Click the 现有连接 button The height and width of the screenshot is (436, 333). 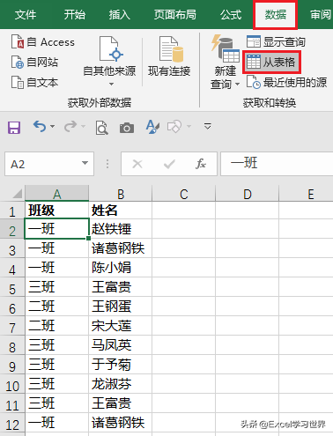pos(169,56)
